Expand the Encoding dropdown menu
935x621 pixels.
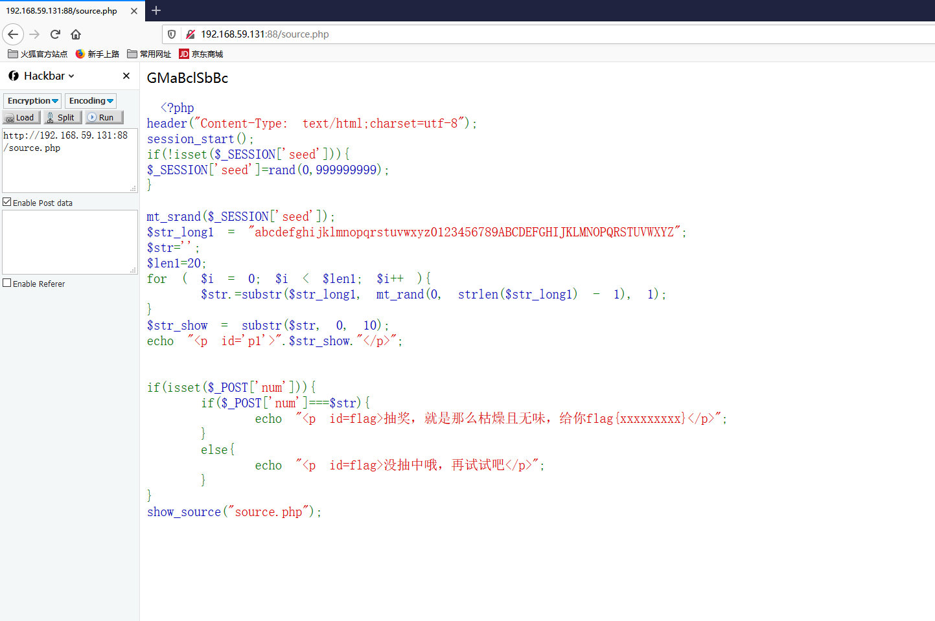point(91,101)
